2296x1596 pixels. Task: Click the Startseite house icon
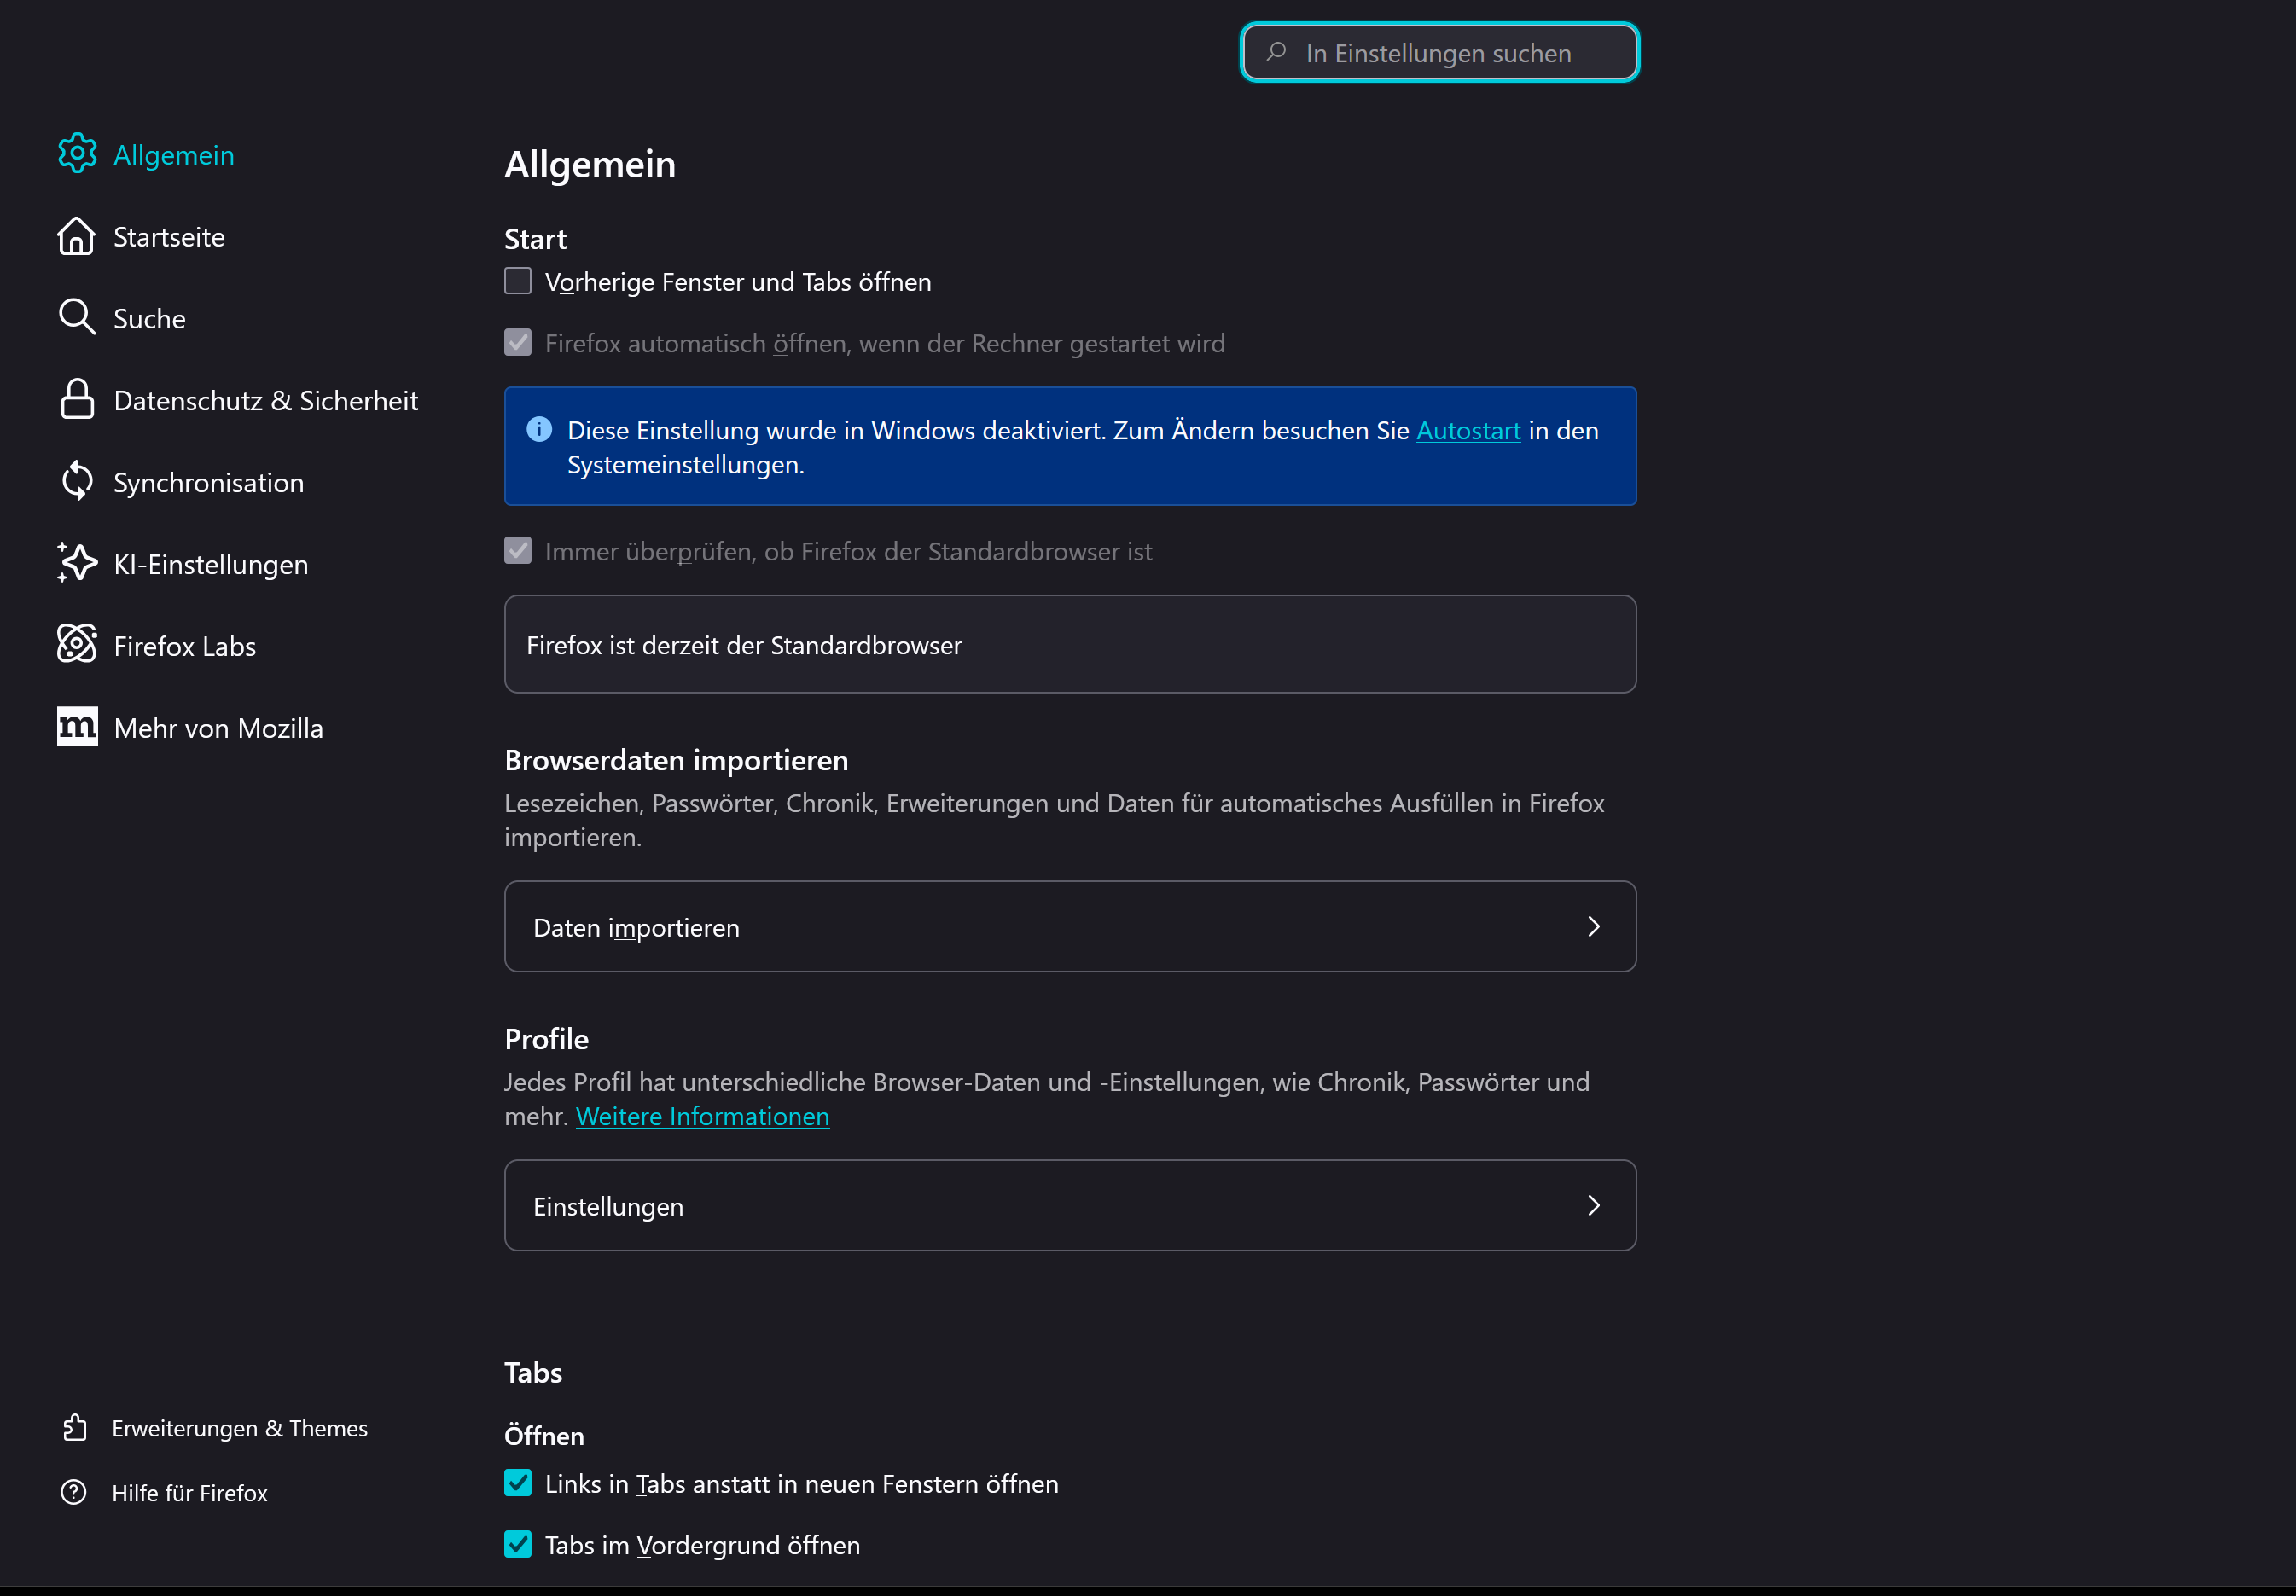click(x=77, y=236)
